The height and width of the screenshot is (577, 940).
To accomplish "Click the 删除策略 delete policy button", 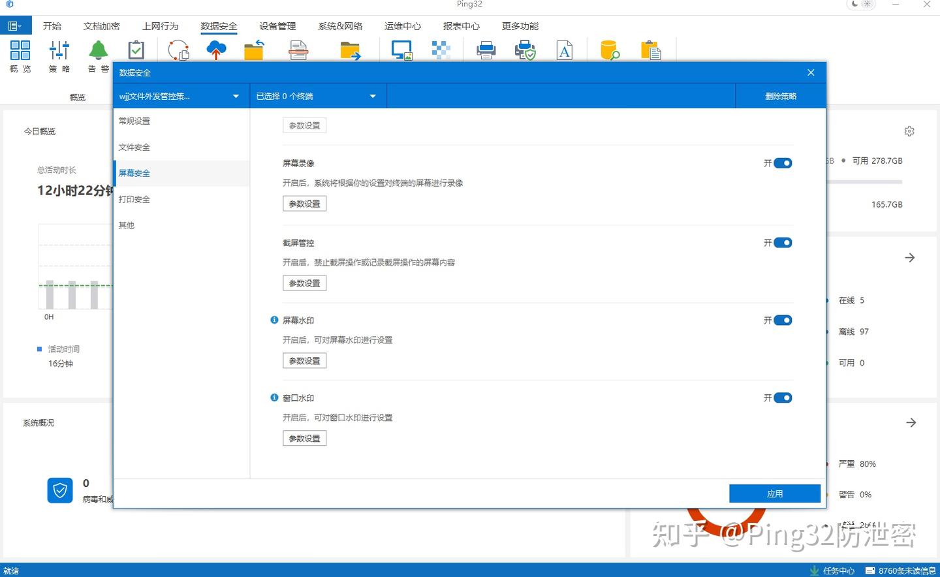I will (781, 96).
